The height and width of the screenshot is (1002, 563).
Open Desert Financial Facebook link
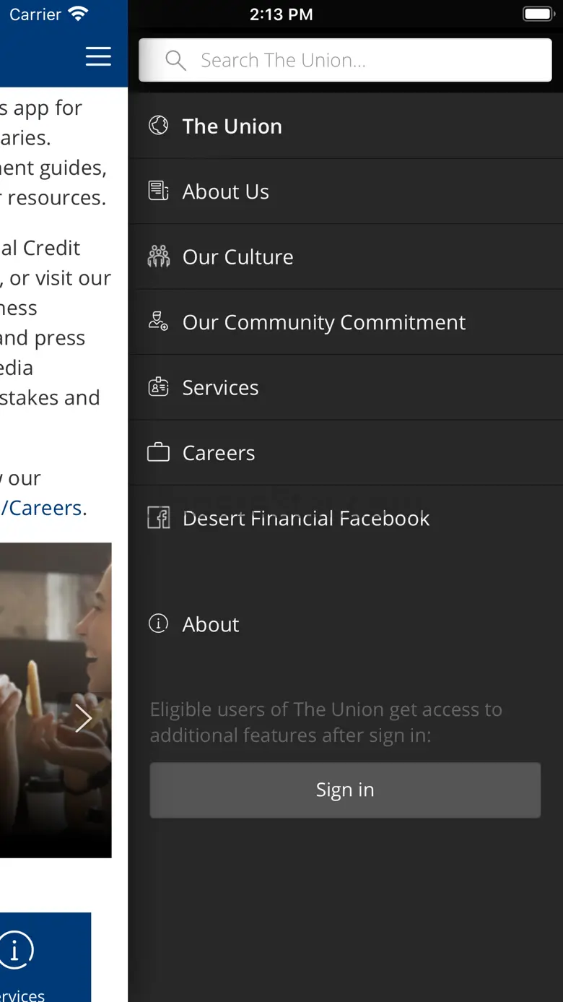306,518
